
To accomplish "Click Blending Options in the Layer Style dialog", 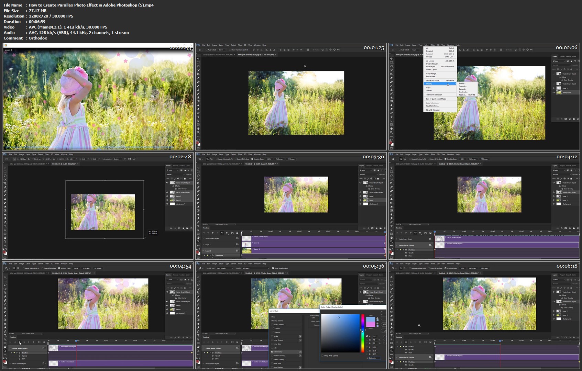I will click(277, 321).
